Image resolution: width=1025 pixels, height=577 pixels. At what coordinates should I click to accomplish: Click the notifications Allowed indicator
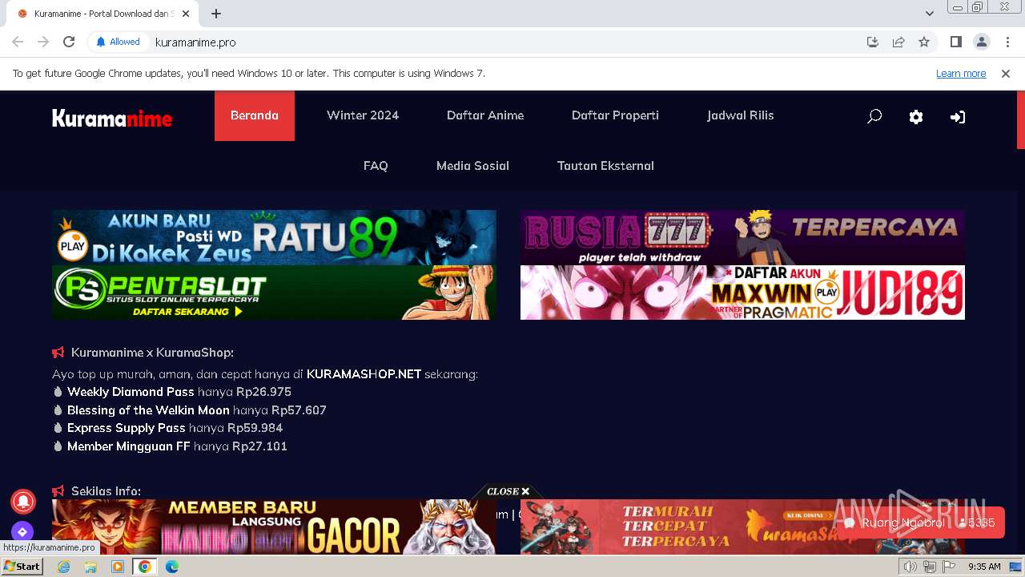[x=118, y=42]
